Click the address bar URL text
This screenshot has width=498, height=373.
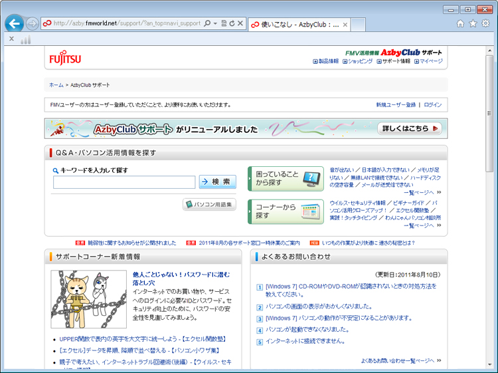coord(127,23)
